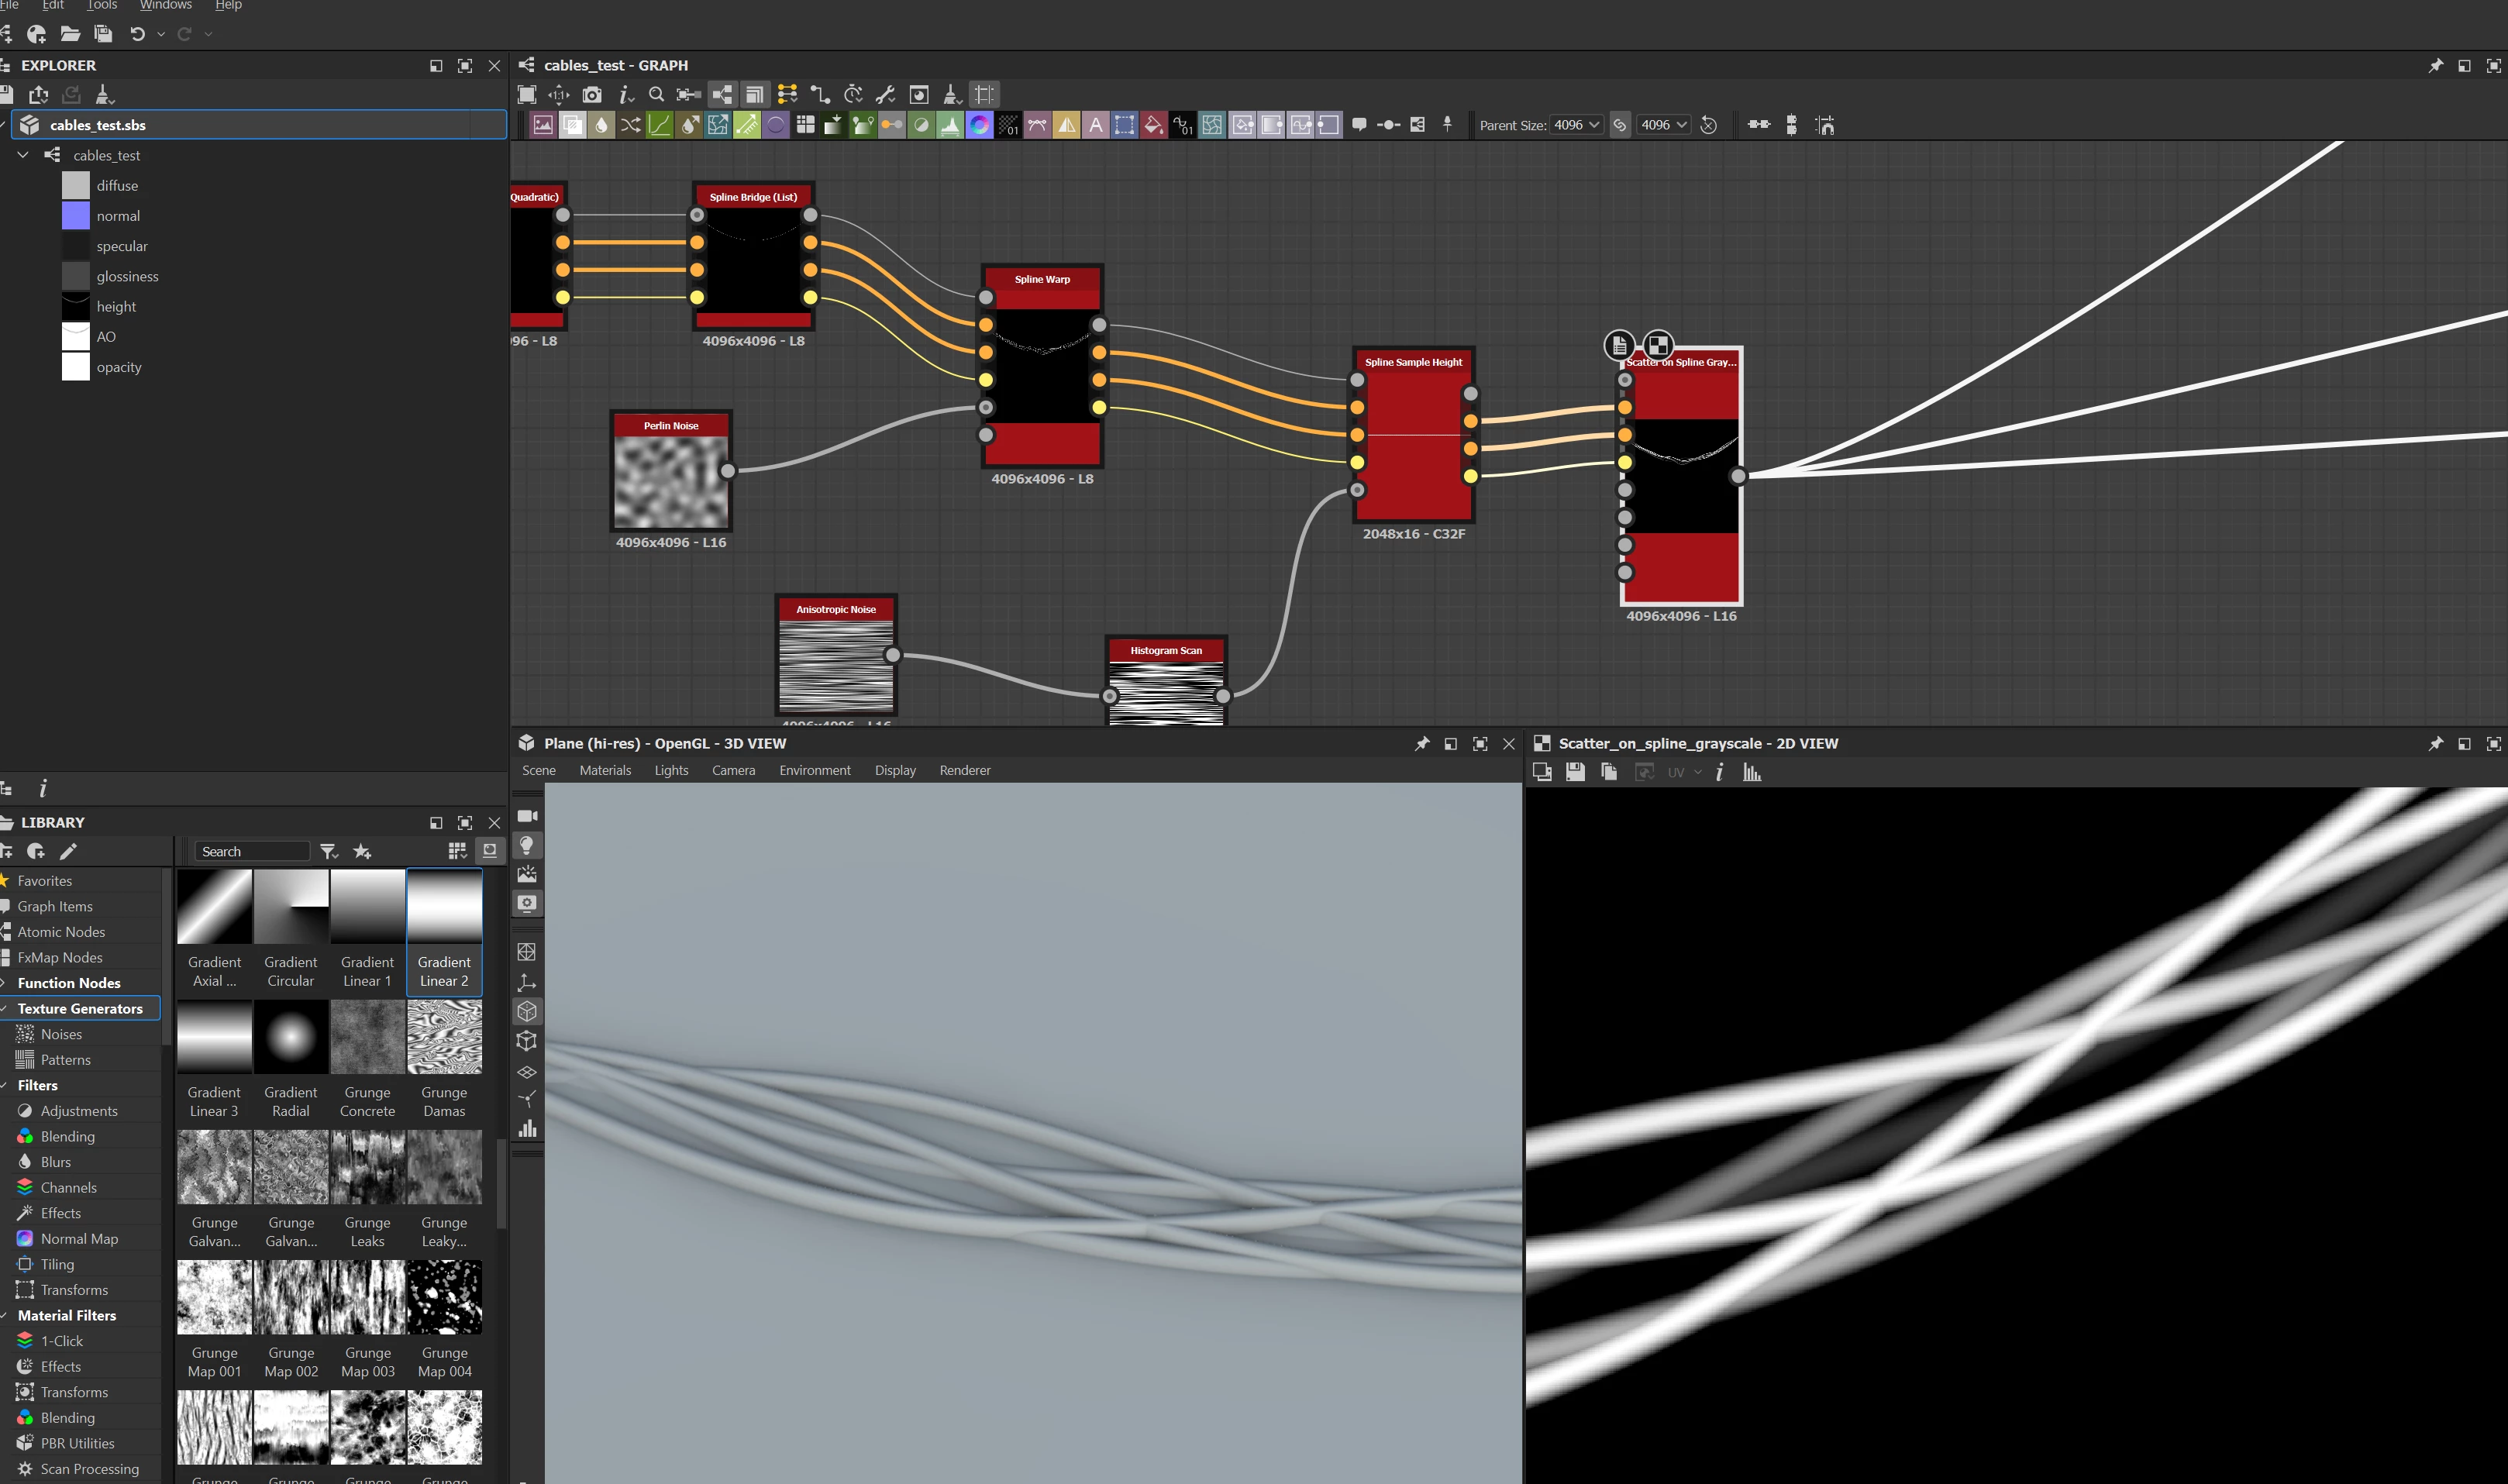
Task: Toggle the light bulb in 3D view
Action: click(x=527, y=845)
